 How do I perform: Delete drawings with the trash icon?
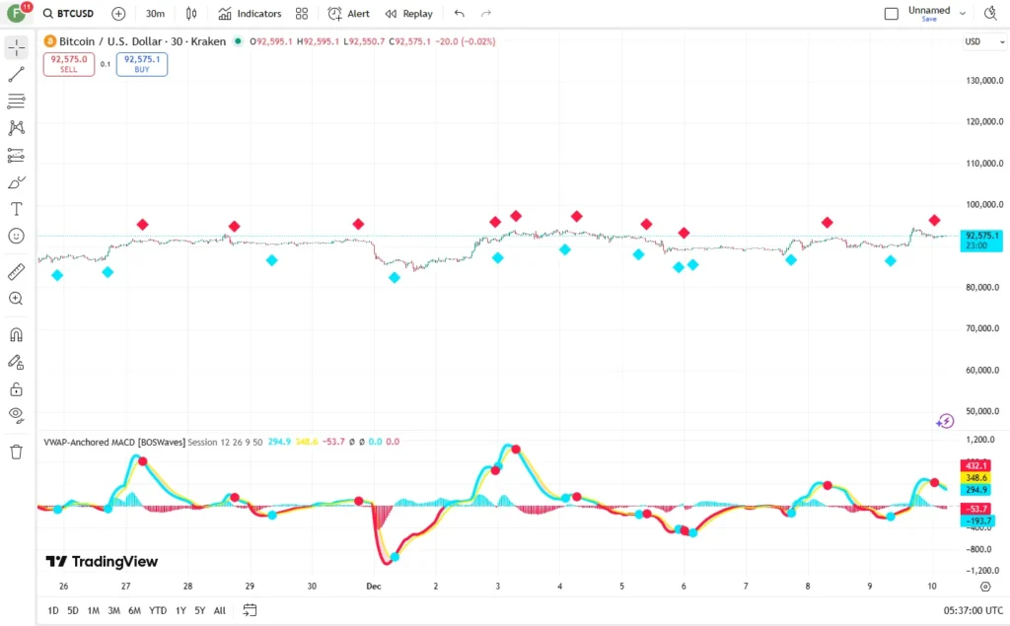tap(17, 452)
